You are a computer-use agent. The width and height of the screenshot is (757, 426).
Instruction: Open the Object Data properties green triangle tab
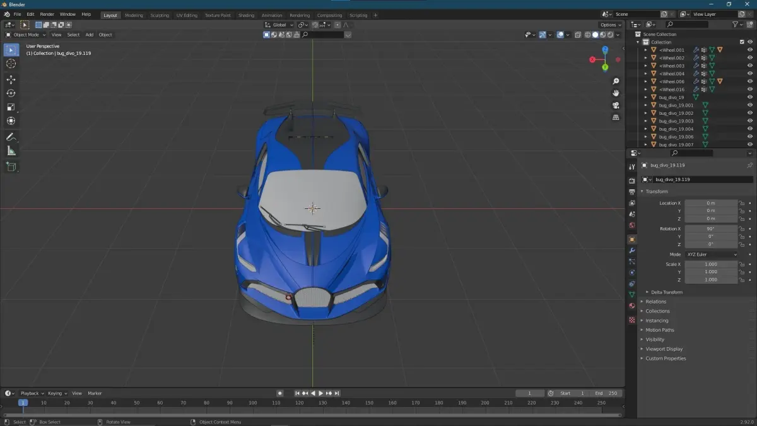(x=632, y=295)
